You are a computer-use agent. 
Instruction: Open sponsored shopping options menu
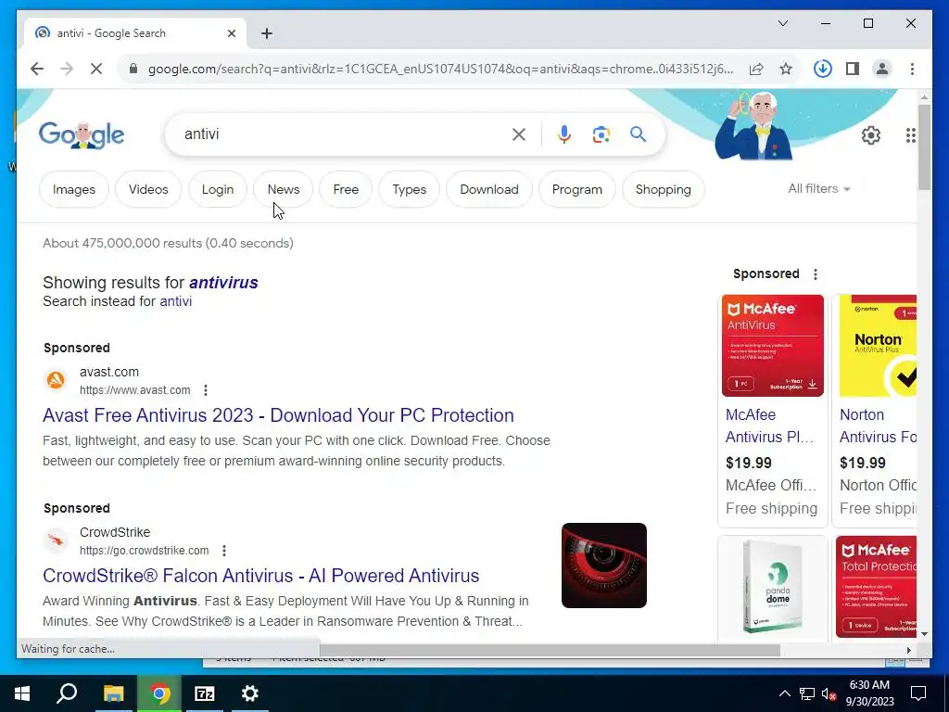pyautogui.click(x=816, y=274)
